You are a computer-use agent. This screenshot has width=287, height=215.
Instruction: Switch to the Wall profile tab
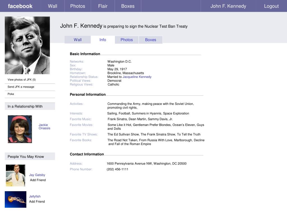click(x=78, y=40)
